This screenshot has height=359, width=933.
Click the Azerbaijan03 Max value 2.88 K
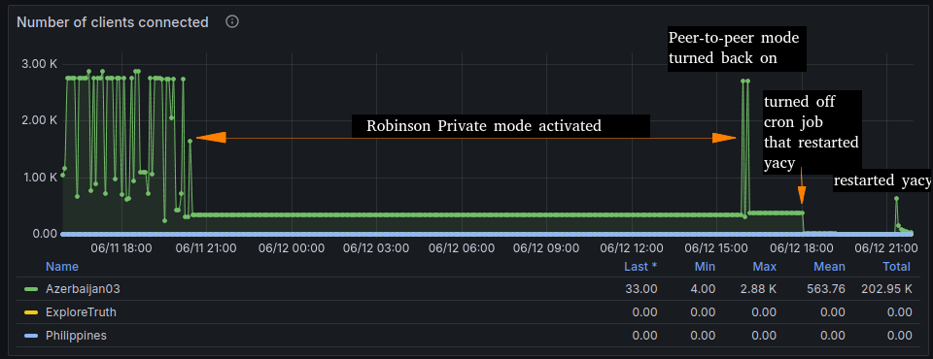(x=759, y=289)
